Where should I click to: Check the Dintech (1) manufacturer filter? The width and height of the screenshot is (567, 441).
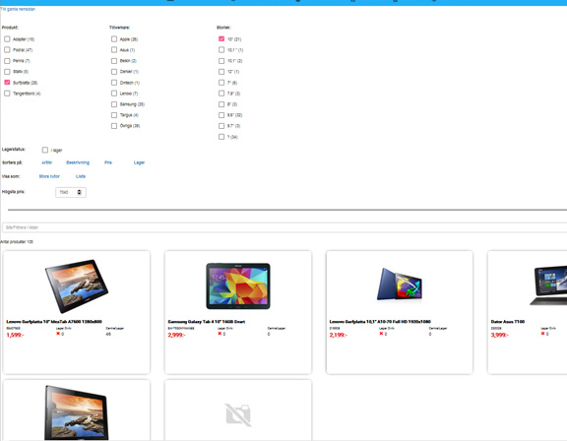click(114, 83)
